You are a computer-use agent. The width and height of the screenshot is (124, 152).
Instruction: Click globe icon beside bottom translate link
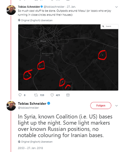pos(19,142)
